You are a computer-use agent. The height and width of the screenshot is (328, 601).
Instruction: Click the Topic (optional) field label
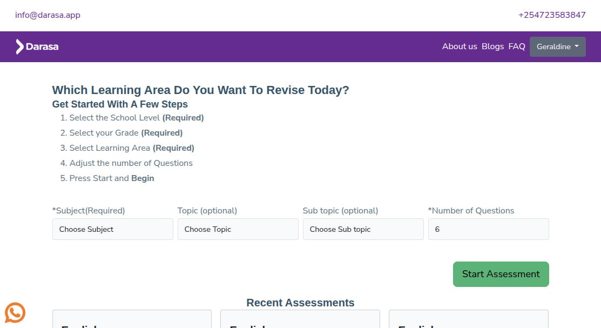pyautogui.click(x=207, y=211)
